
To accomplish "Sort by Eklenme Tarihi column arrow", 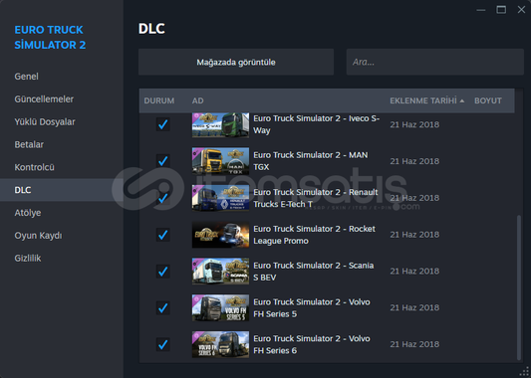I will tap(462, 100).
